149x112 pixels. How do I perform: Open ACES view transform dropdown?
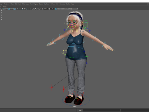click(x=67, y=9)
